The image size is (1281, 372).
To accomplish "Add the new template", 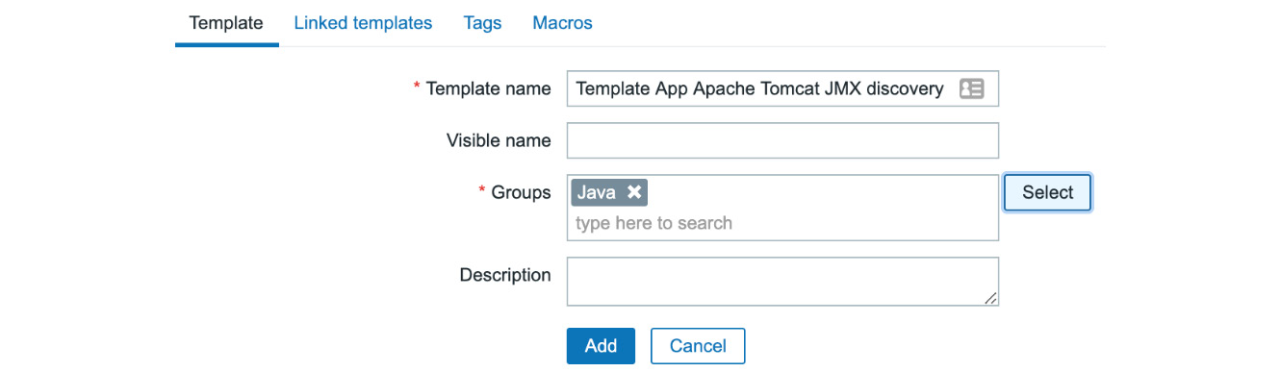I will (x=601, y=346).
